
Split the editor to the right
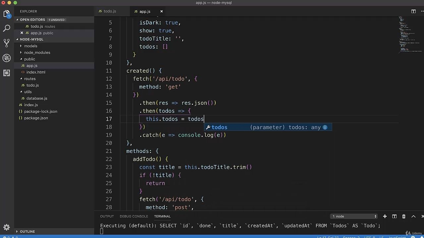[413, 11]
